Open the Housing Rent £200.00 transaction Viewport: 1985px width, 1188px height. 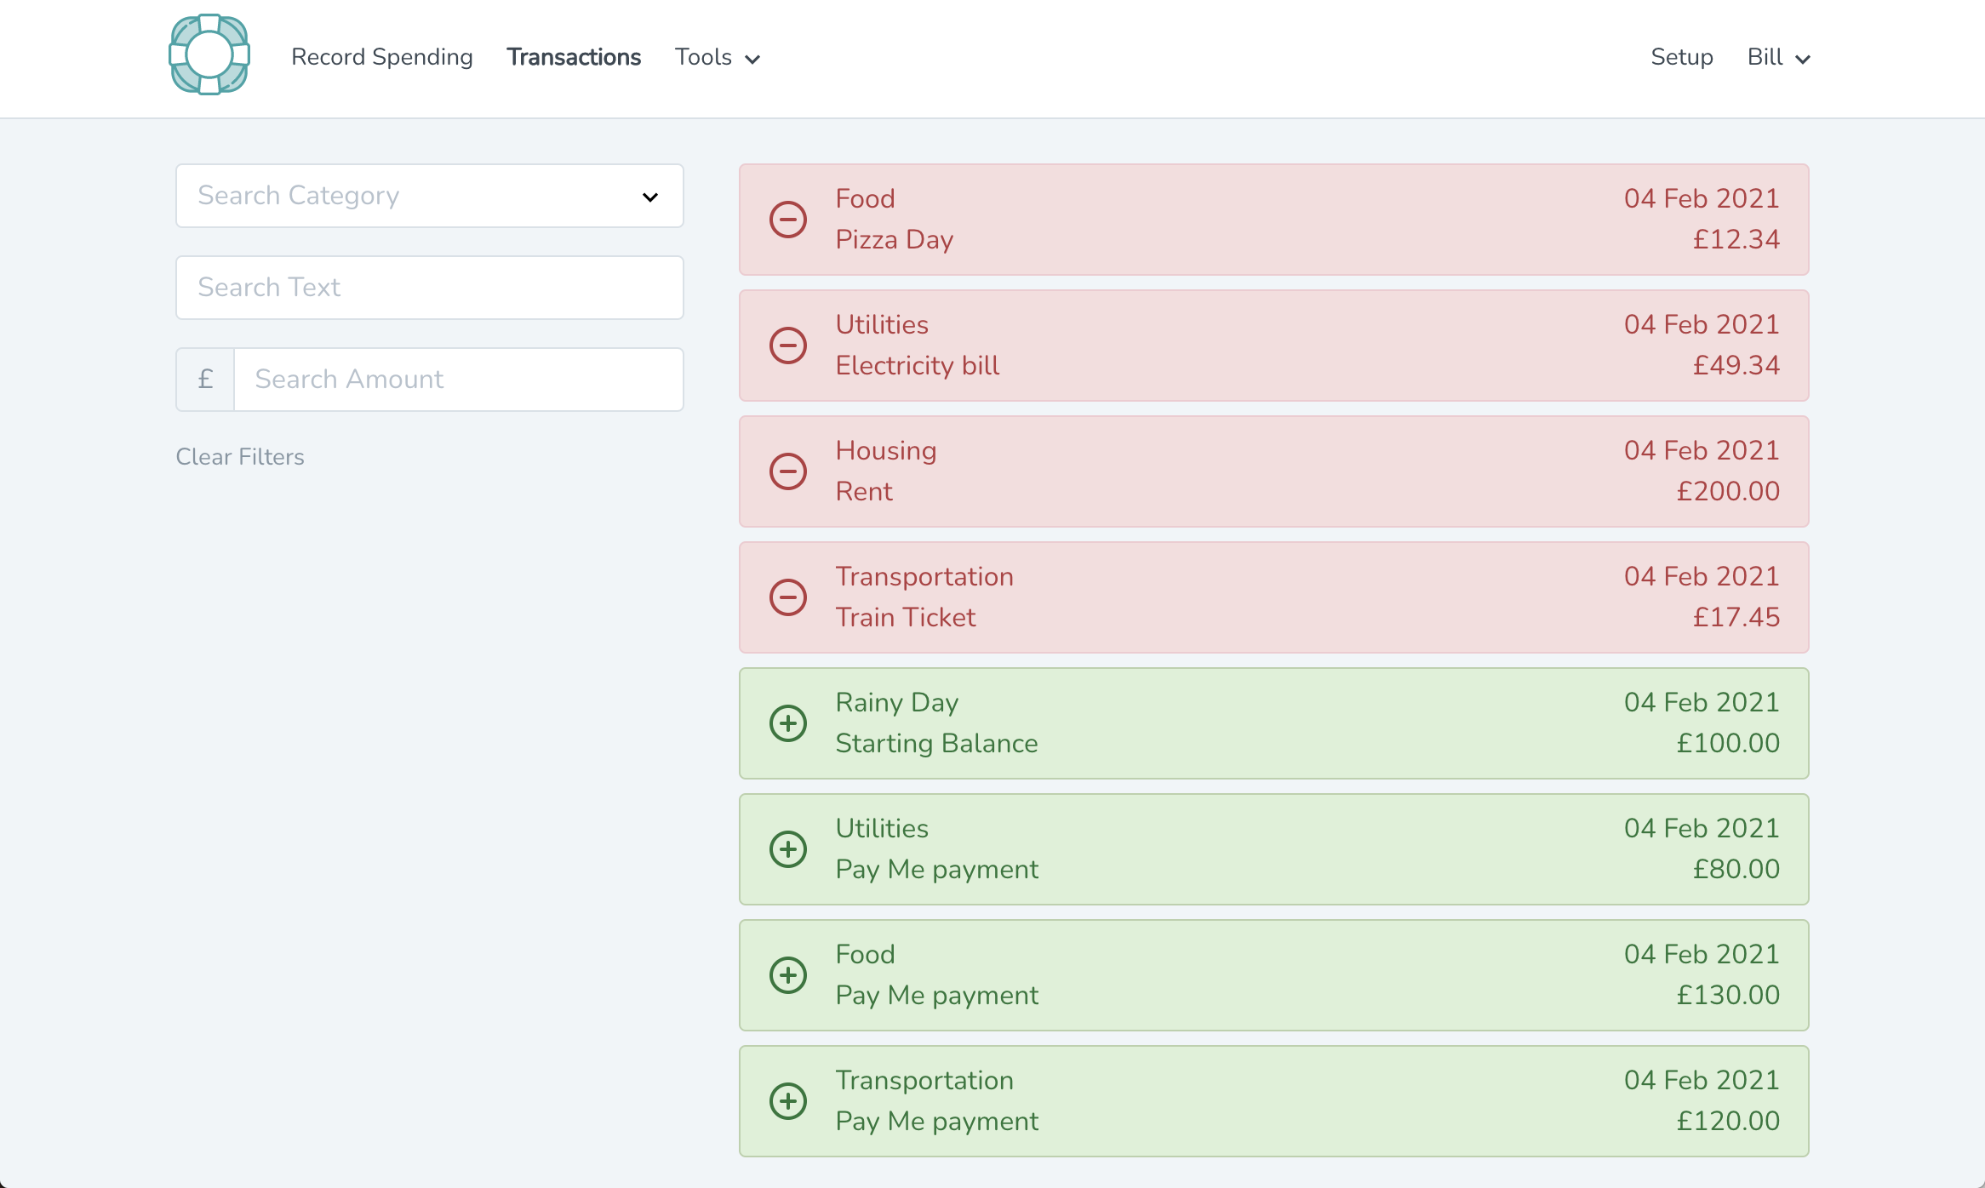pyautogui.click(x=1273, y=471)
